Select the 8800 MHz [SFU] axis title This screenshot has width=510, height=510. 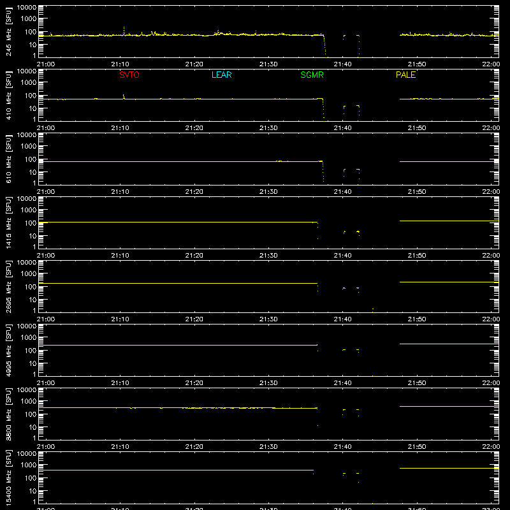point(8,414)
